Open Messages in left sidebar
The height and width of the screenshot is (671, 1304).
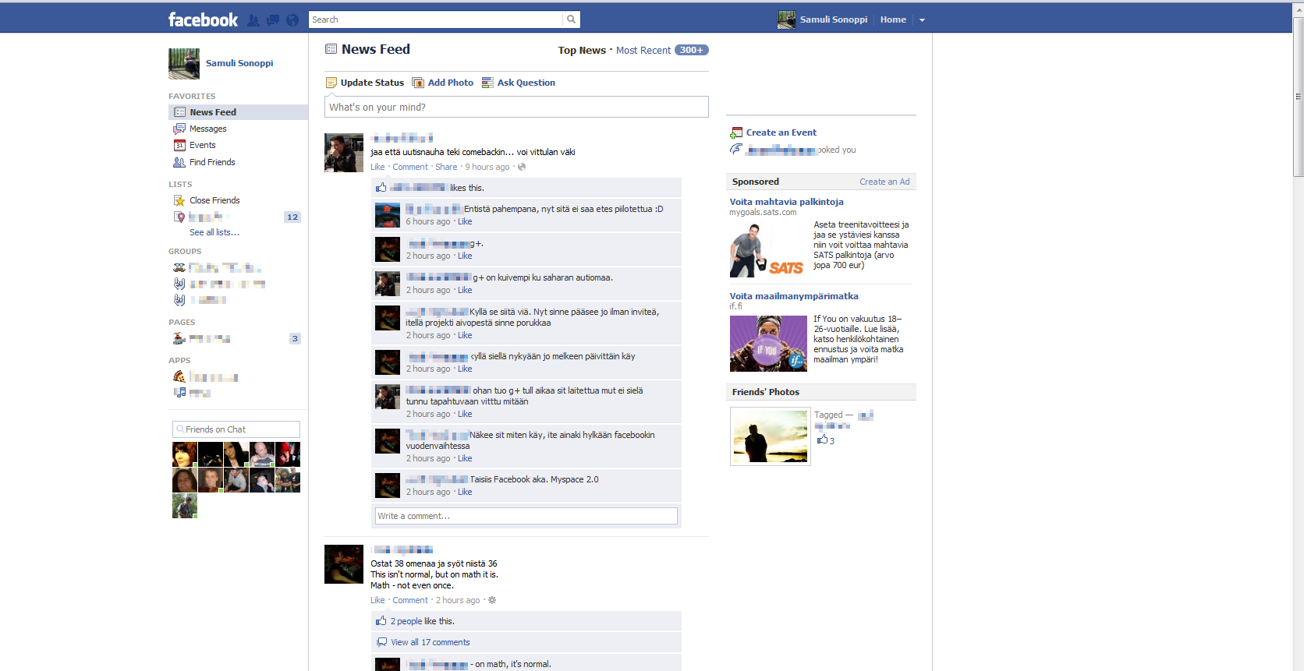pyautogui.click(x=207, y=129)
